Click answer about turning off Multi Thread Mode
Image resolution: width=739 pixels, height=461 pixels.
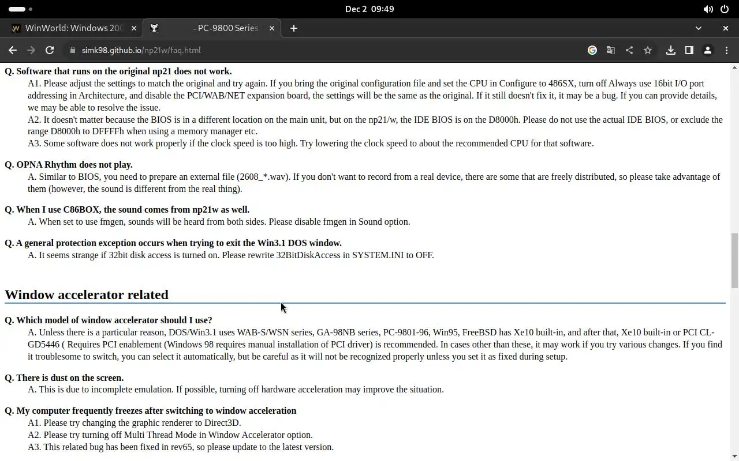(x=170, y=435)
